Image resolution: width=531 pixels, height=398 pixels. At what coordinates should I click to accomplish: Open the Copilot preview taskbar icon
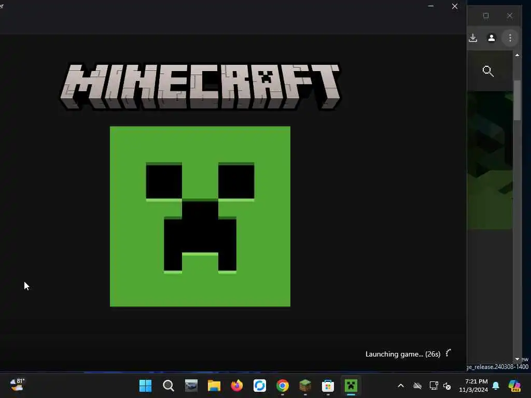click(x=514, y=386)
